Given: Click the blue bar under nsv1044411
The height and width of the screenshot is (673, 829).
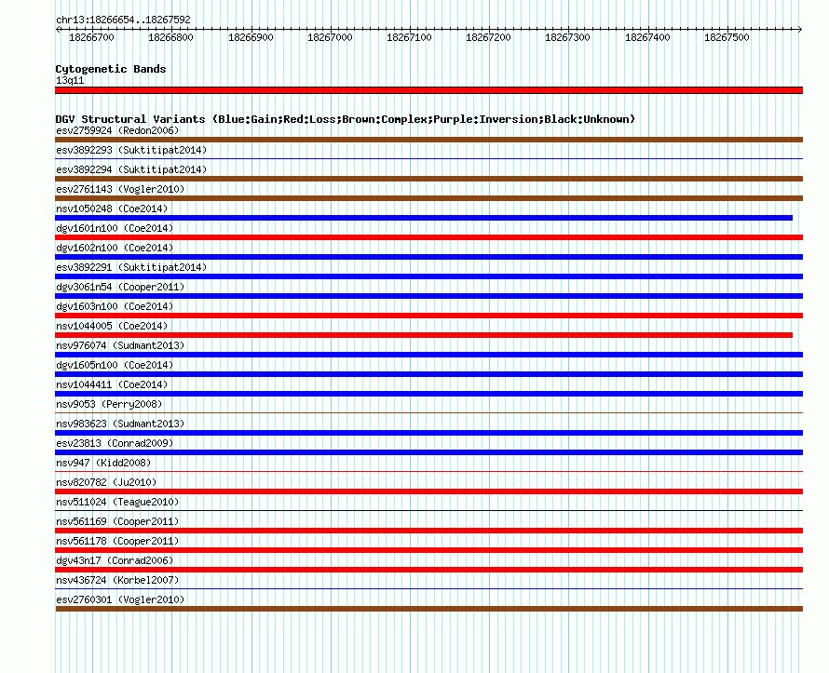Looking at the screenshot, I should (428, 394).
